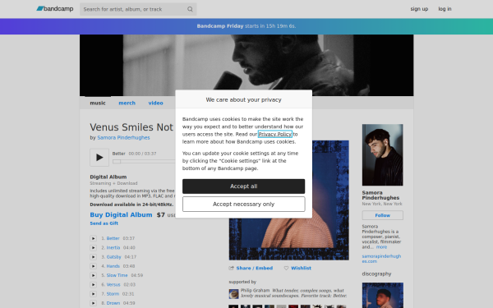Open the Better track link
The height and width of the screenshot is (308, 493).
coord(113,238)
